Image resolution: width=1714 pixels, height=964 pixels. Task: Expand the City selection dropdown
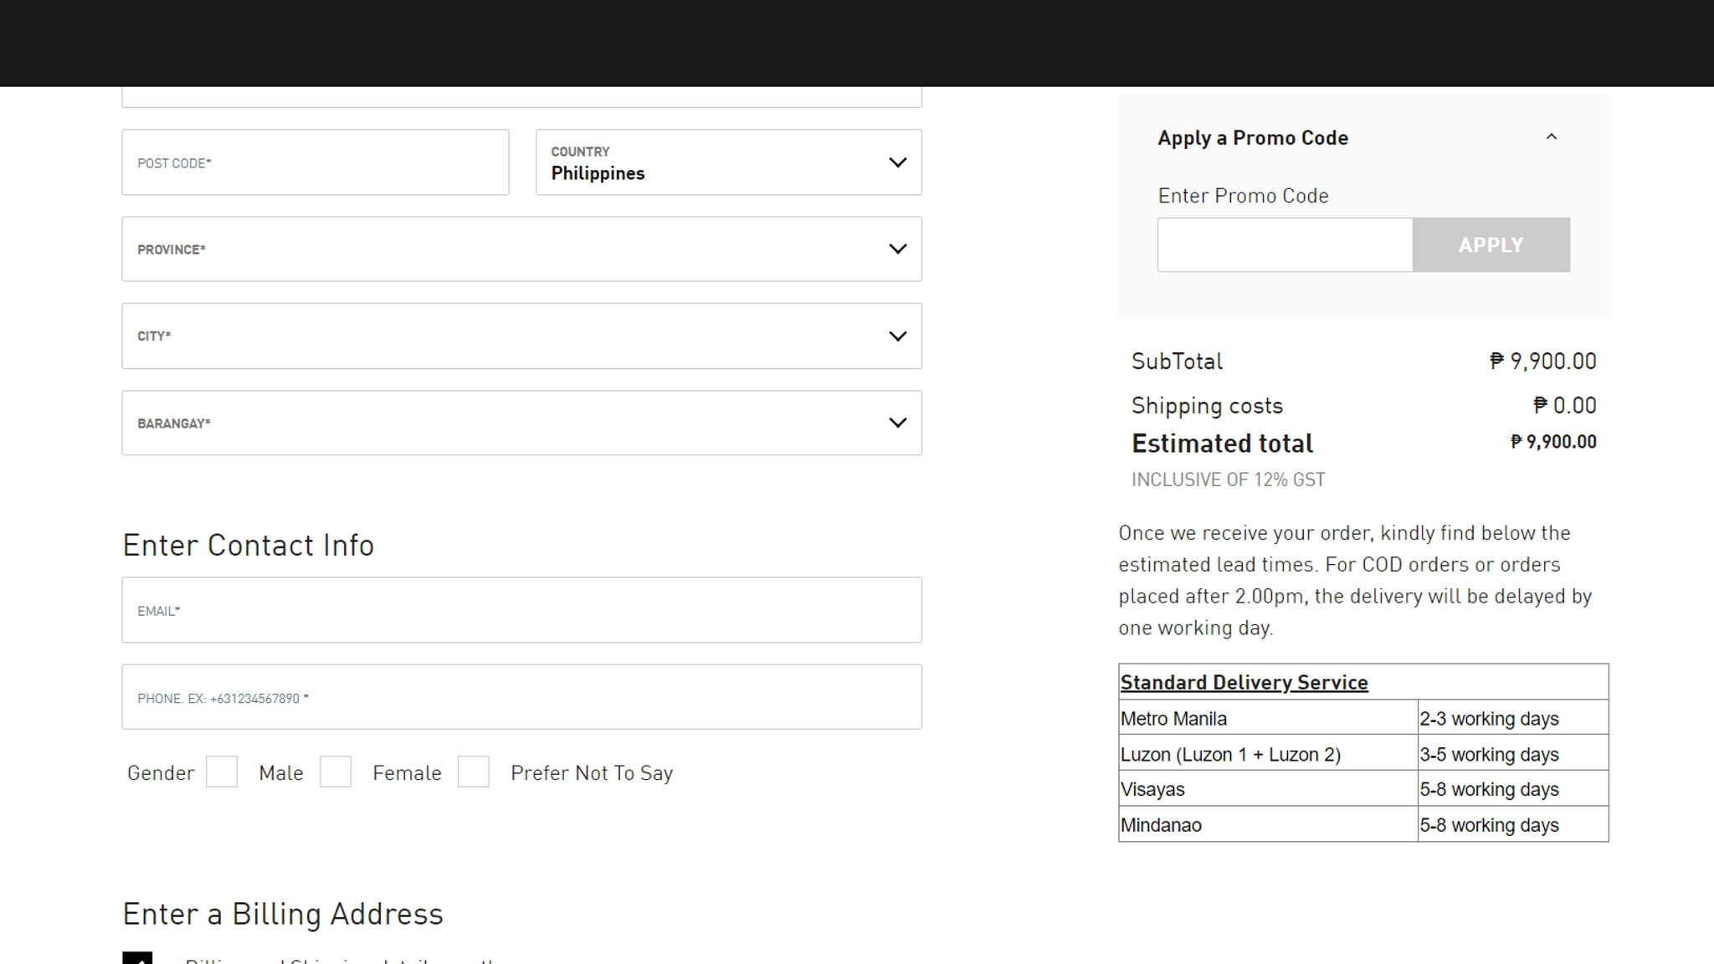click(x=521, y=336)
